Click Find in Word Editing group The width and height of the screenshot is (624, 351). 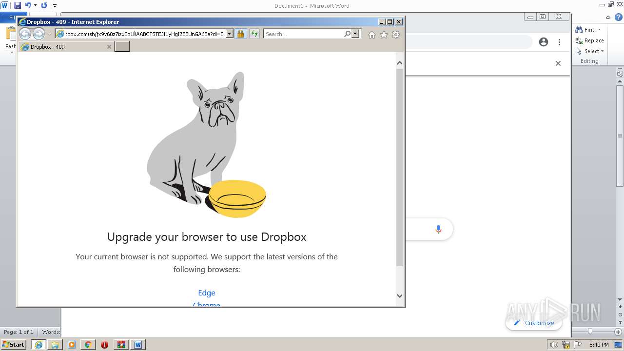586,30
